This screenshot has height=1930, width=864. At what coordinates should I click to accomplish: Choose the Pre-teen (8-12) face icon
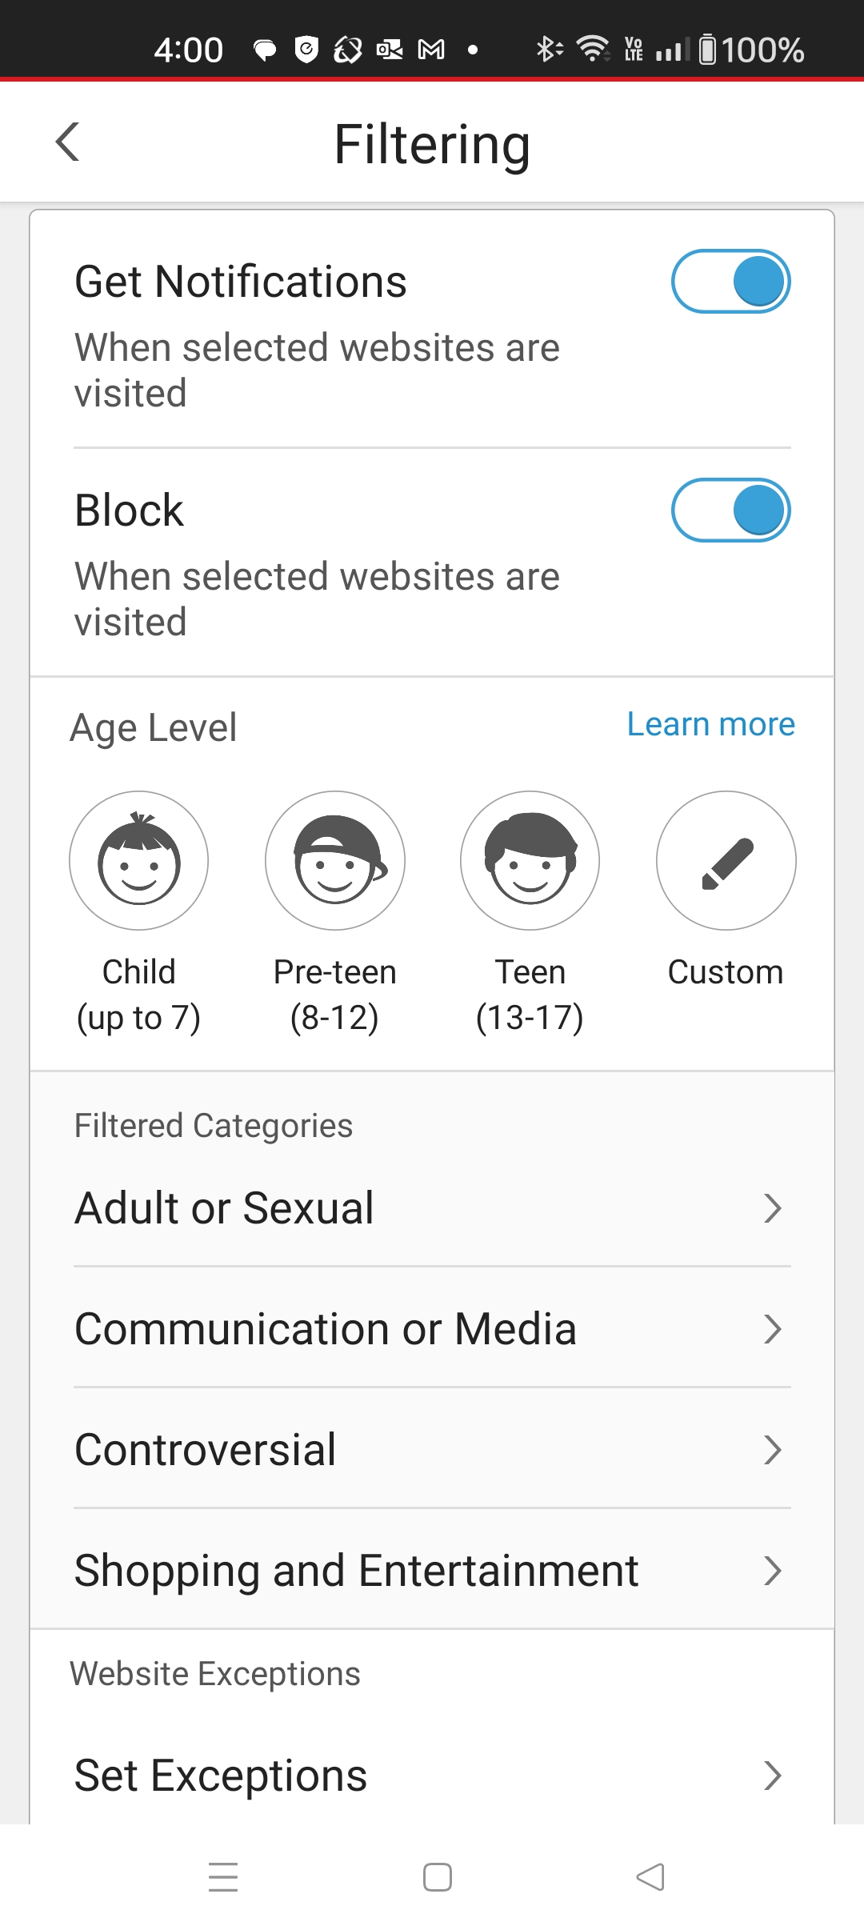coord(335,861)
